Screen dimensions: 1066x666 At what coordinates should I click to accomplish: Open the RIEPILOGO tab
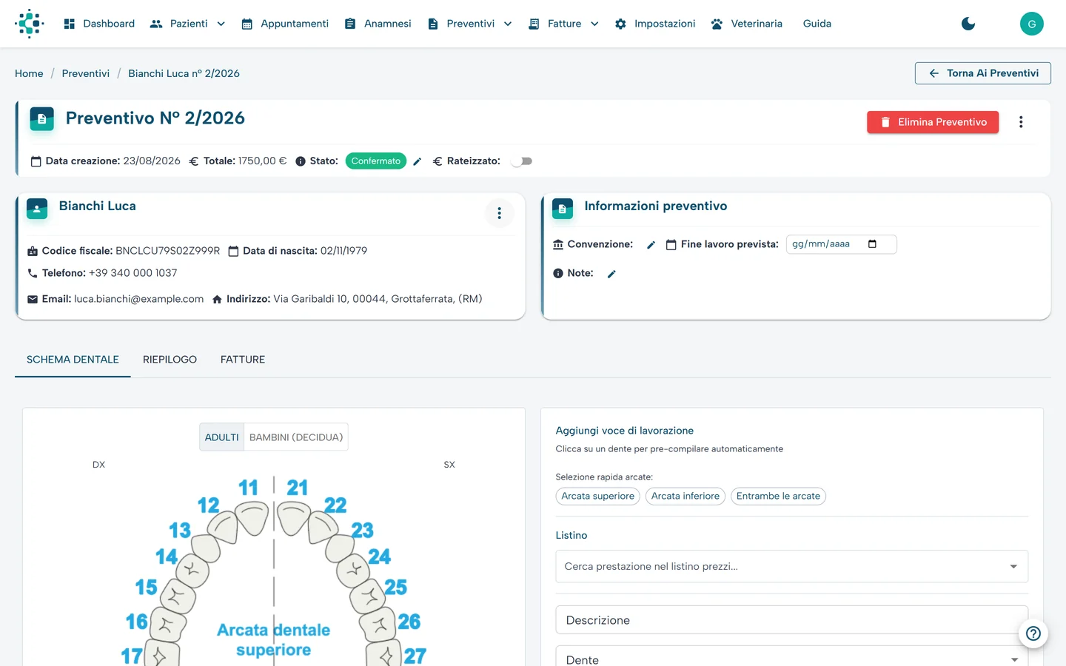tap(170, 360)
